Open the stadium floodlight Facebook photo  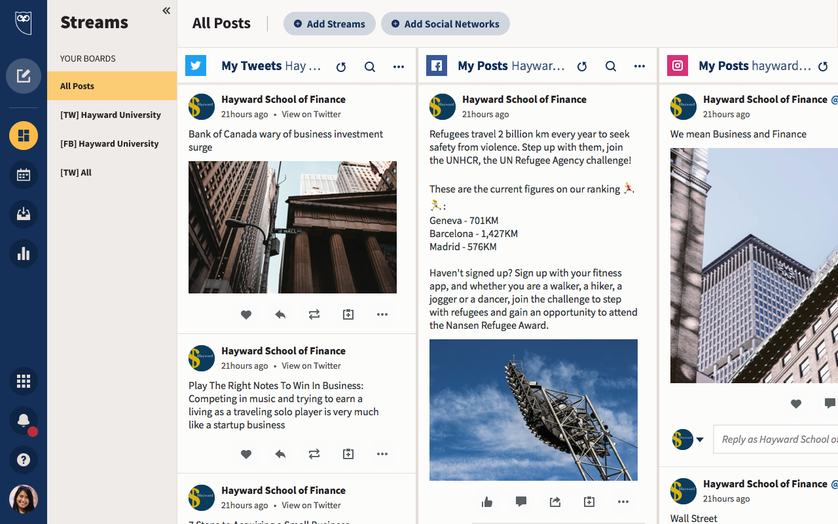point(534,410)
